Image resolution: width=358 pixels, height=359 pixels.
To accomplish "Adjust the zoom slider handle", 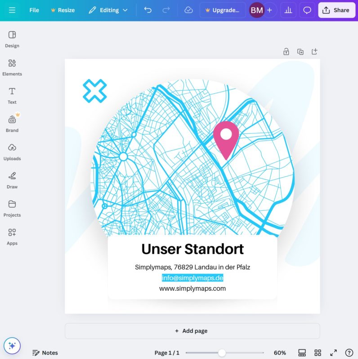I will pos(222,353).
